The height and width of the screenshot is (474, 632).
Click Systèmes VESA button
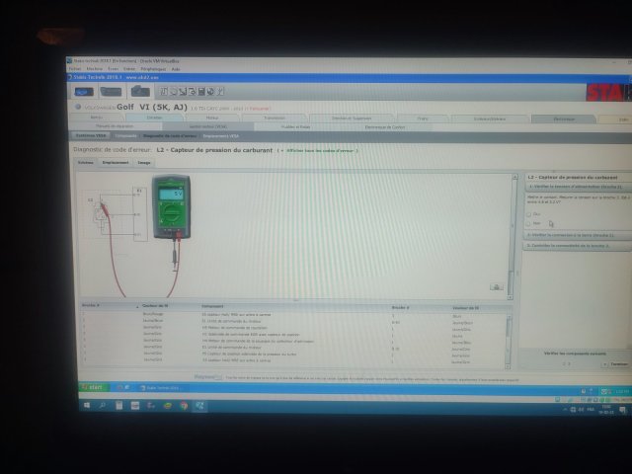point(91,135)
